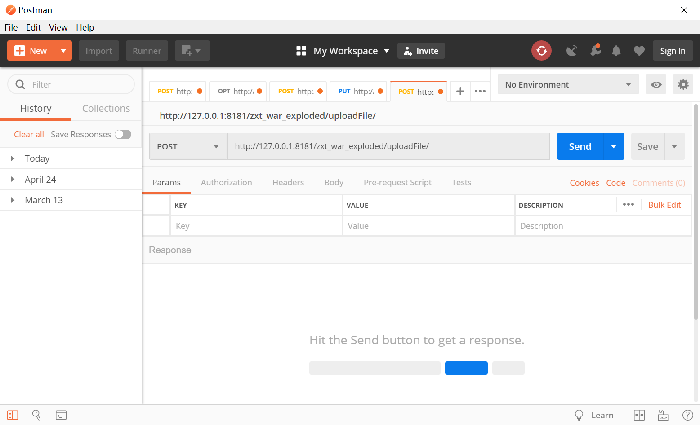Click the Runner button
Image resolution: width=700 pixels, height=425 pixels.
click(147, 51)
